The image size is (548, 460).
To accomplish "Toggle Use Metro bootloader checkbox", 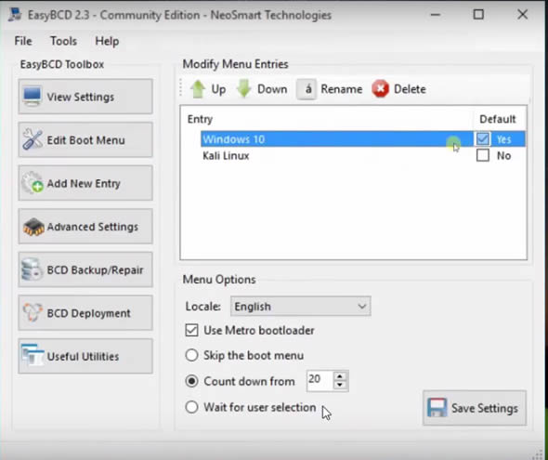I will [191, 330].
